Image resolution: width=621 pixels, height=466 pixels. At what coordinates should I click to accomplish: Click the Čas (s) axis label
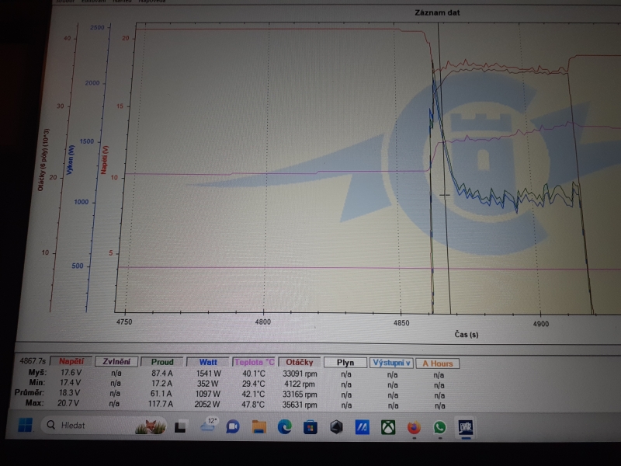coord(467,335)
